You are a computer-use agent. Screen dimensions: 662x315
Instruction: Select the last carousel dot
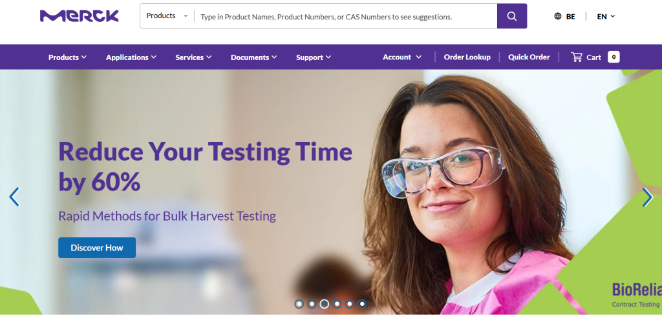(362, 303)
